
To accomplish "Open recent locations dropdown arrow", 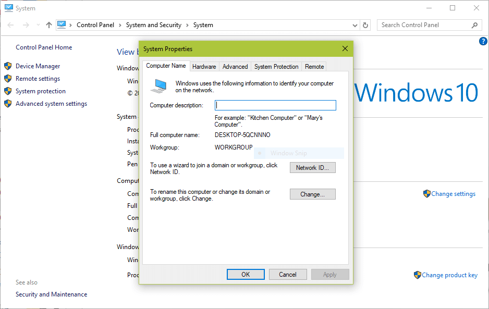I will click(x=38, y=25).
